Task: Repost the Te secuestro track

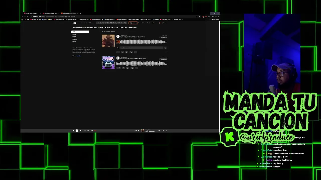Action: coord(123,68)
